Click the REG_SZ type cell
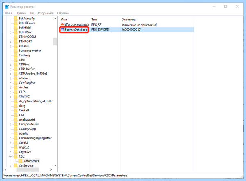This screenshot has height=181, width=246. (x=96, y=25)
